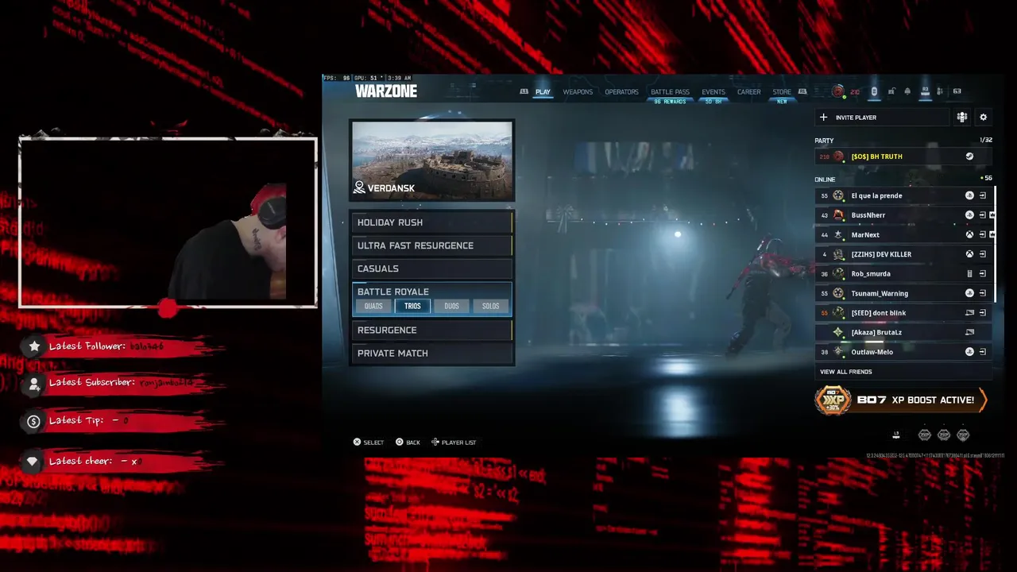Pick Solos squad size

tap(491, 306)
